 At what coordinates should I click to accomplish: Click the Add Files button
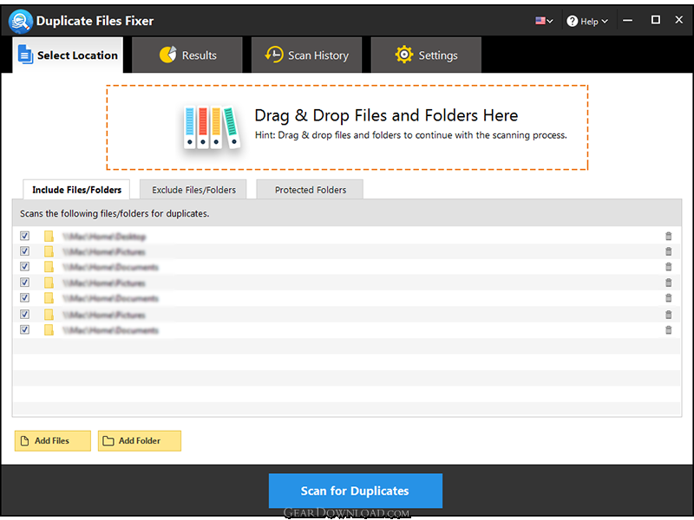tap(53, 441)
